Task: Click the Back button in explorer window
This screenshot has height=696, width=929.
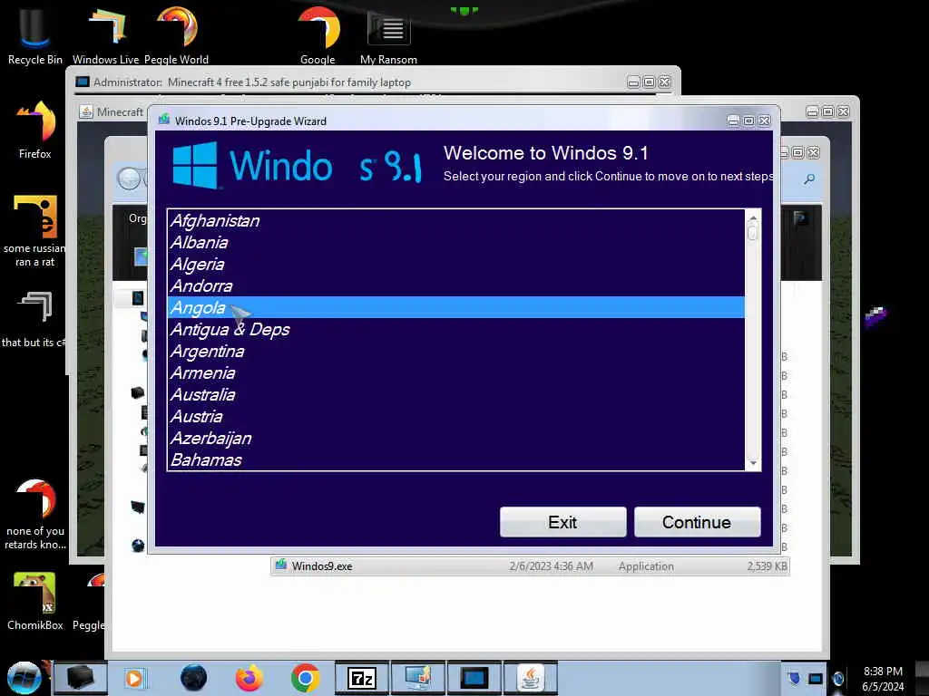Action: (128, 179)
